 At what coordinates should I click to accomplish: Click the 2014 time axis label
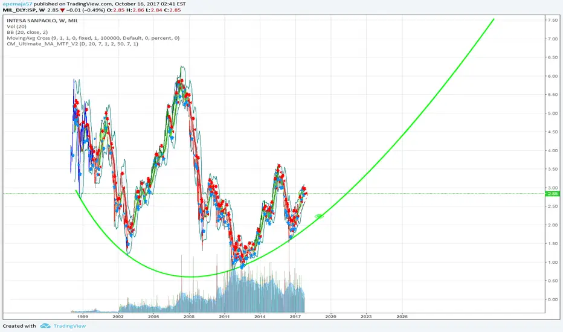pyautogui.click(x=260, y=316)
